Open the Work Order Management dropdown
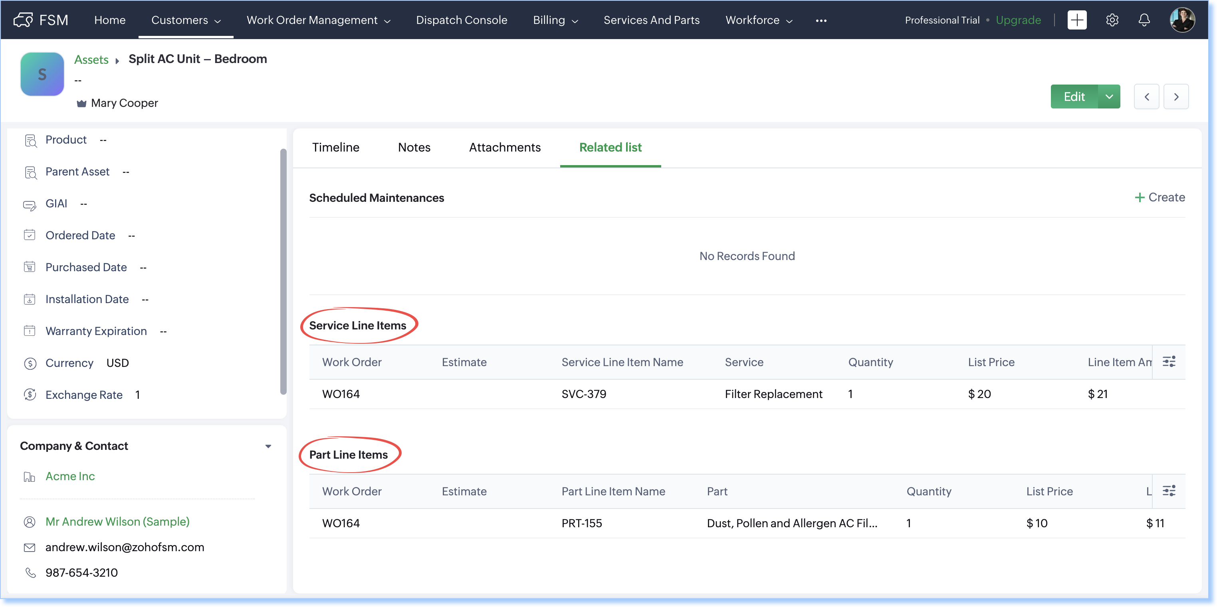 318,20
